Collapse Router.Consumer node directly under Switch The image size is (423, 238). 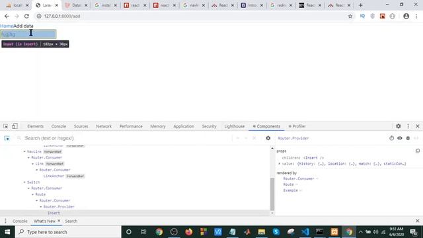(28, 188)
